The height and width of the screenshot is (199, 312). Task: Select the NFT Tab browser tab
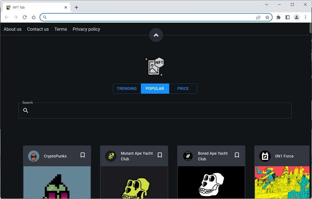tap(37, 8)
